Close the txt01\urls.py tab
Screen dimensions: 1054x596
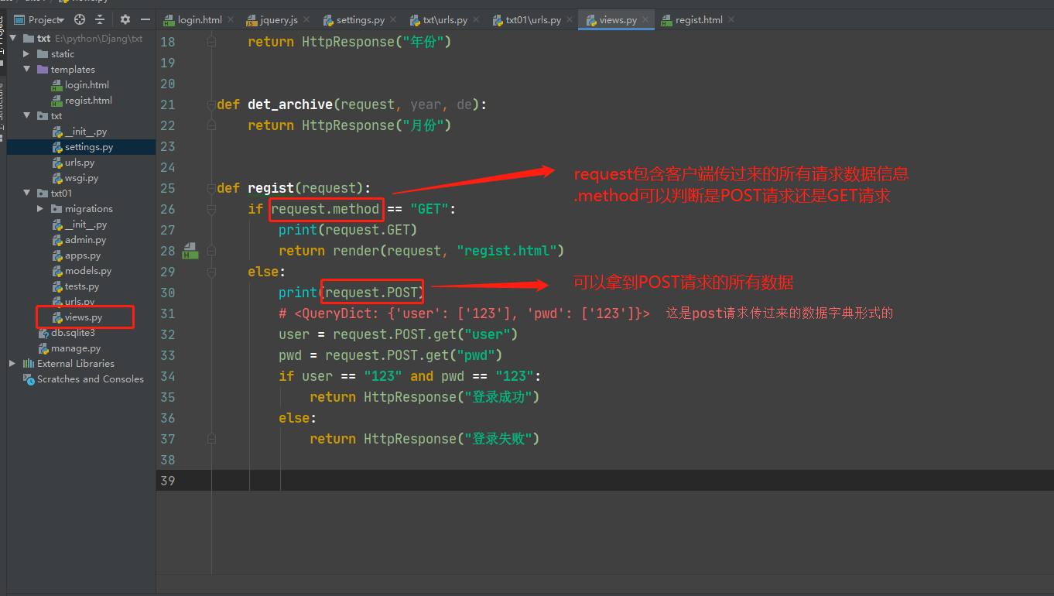(569, 19)
